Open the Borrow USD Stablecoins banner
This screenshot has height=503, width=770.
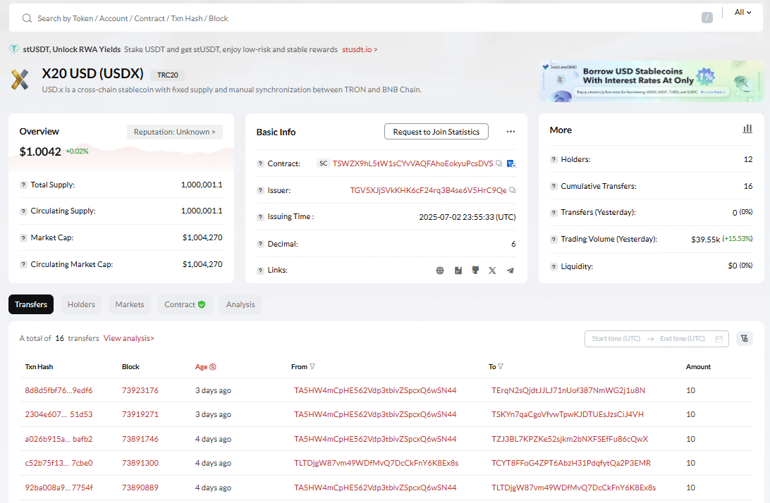(x=651, y=82)
